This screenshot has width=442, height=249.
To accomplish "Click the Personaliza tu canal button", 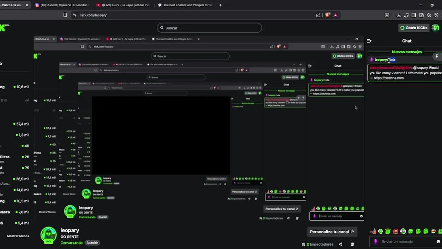I will [332, 232].
